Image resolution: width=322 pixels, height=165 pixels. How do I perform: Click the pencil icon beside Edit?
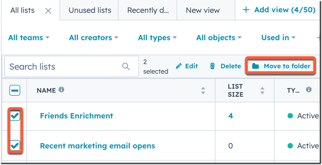179,66
